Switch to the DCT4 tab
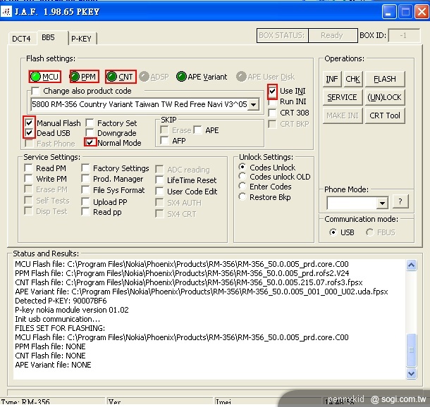 pos(21,38)
